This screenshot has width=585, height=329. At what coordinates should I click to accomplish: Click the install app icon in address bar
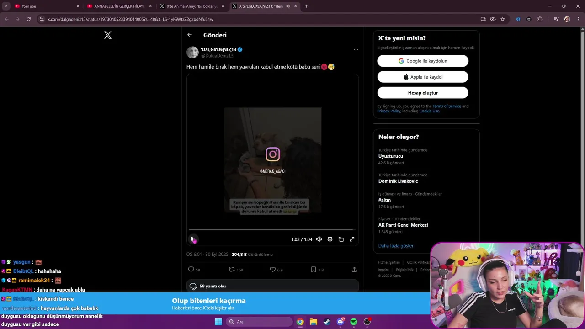click(x=483, y=19)
